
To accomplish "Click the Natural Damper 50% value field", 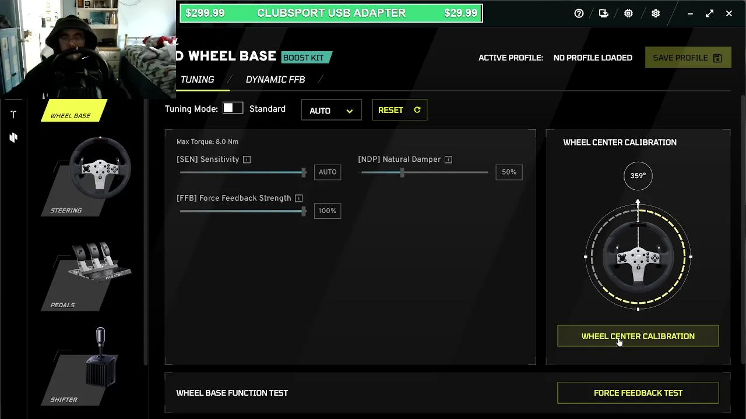I will (509, 172).
